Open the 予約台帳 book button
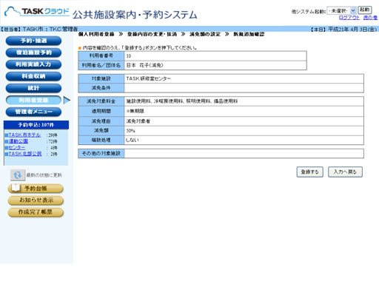 36,189
